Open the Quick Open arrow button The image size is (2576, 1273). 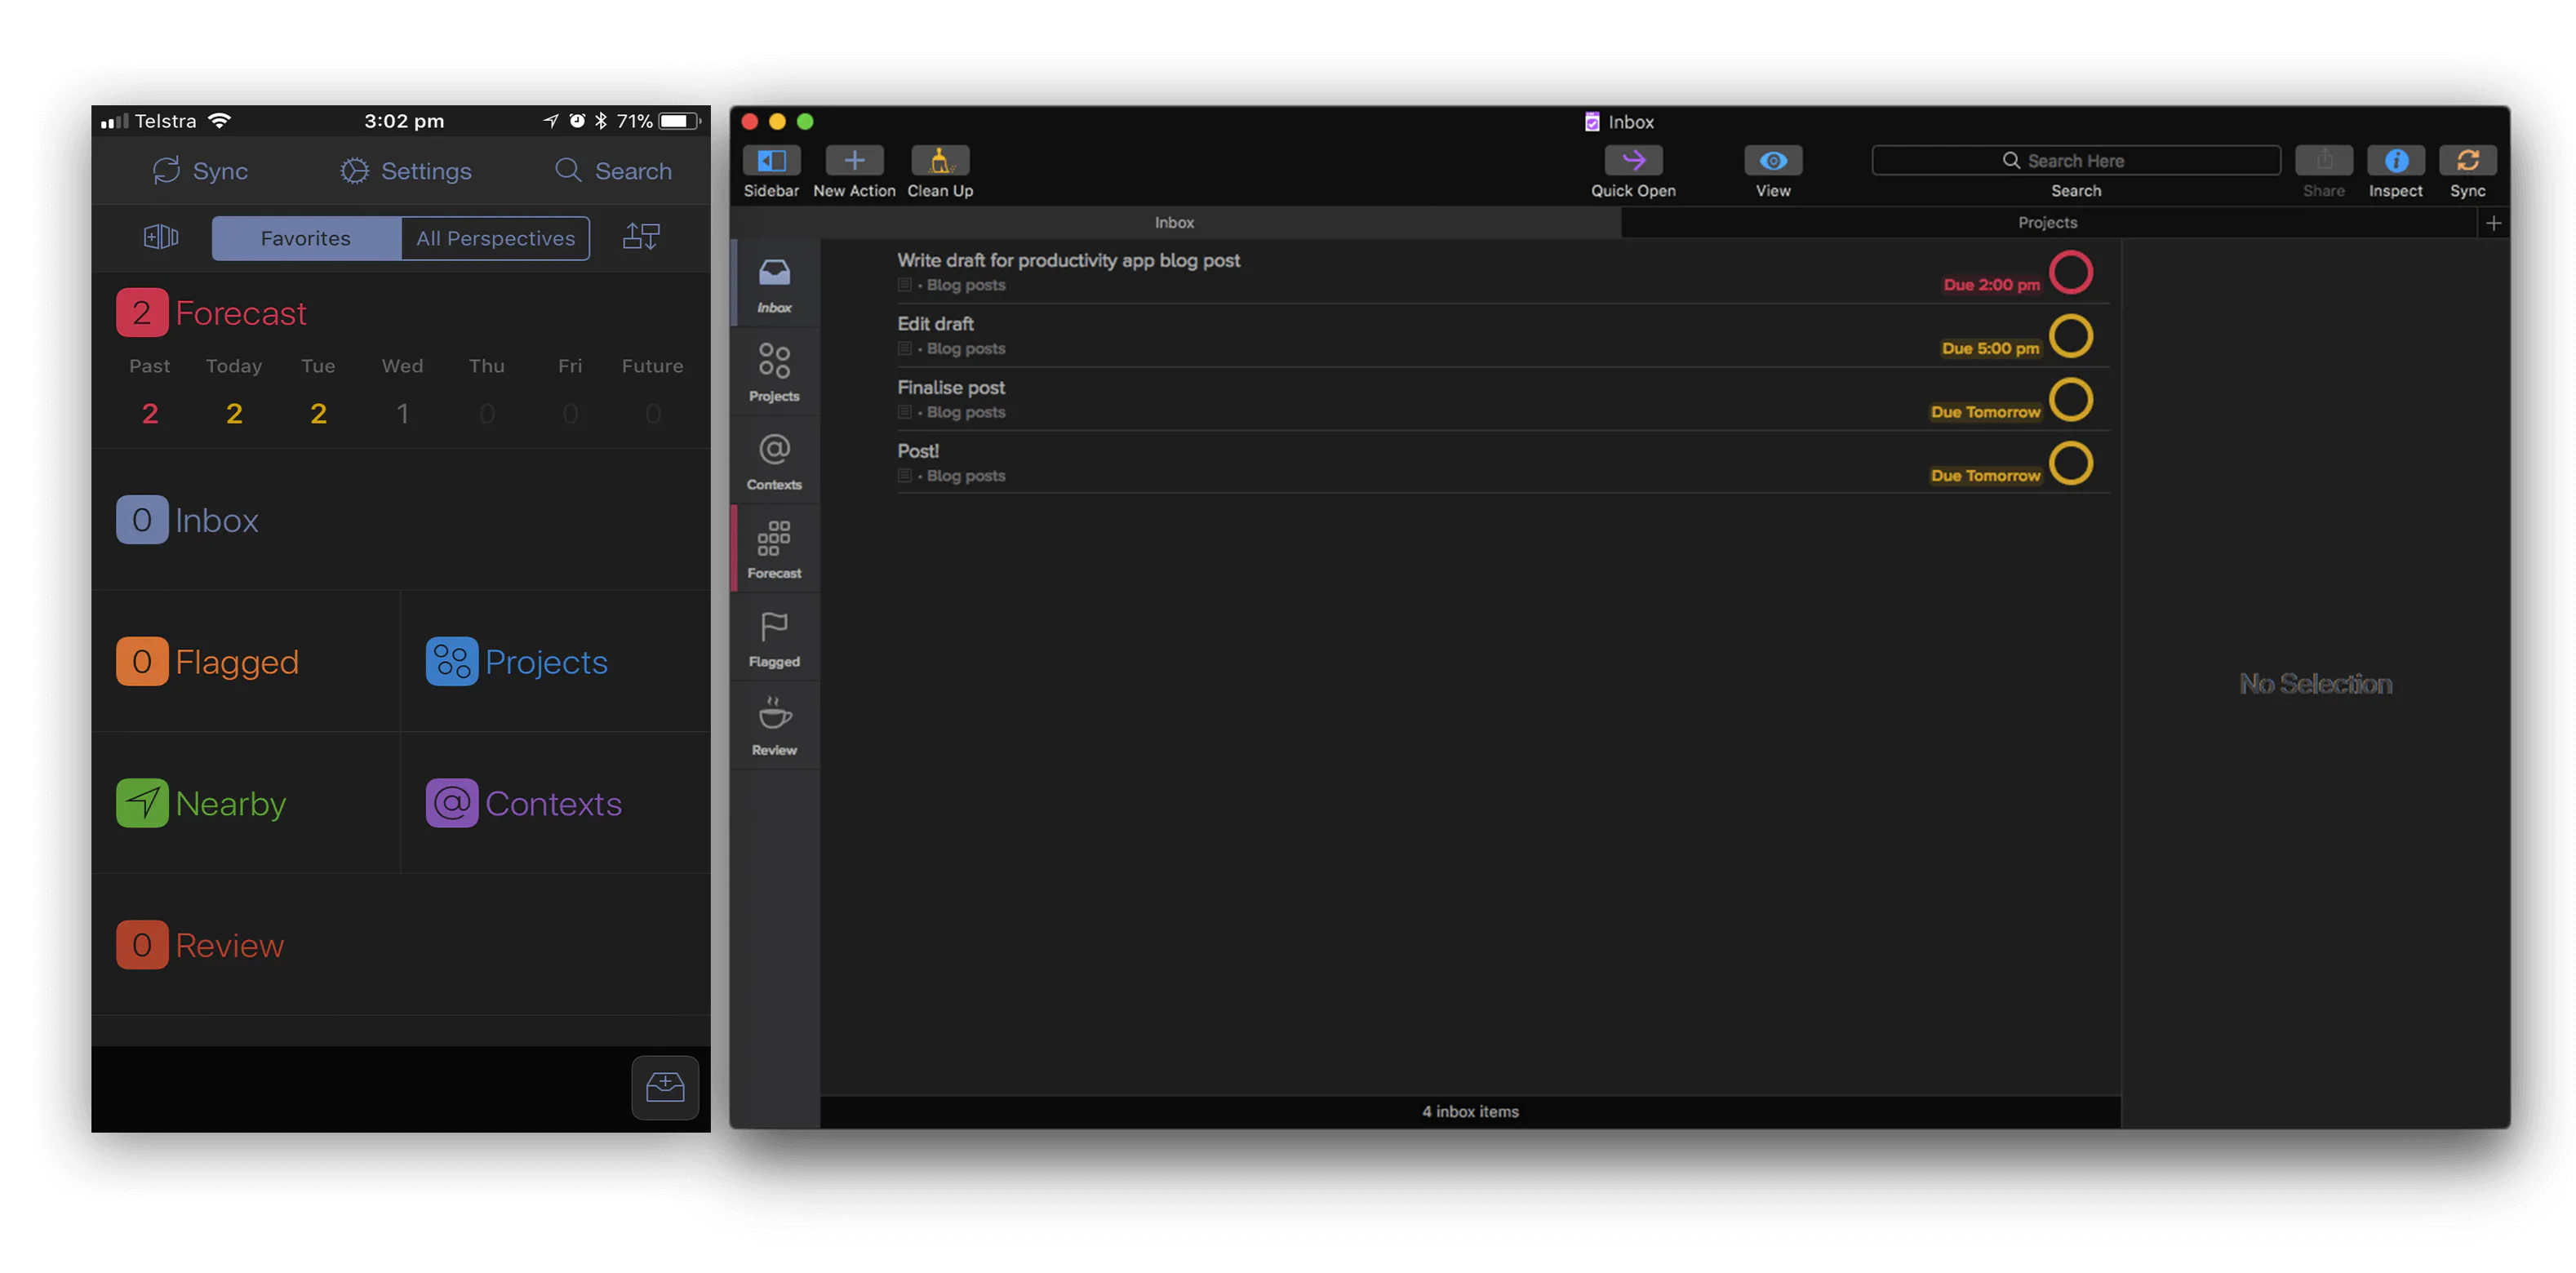pos(1633,160)
